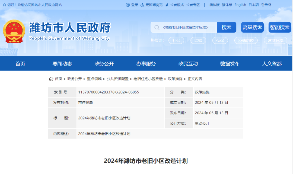Click the index number 11370700004283378K/2024-06855

coord(109,92)
